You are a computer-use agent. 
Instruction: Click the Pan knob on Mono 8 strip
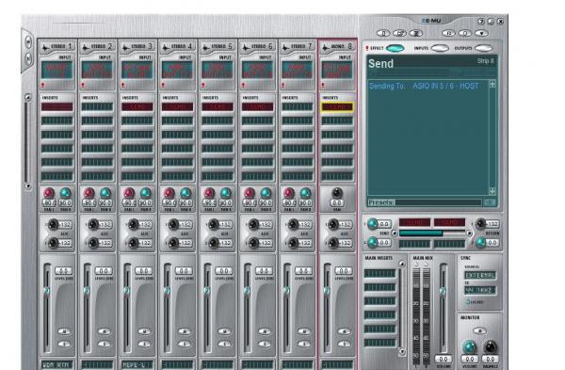click(x=337, y=193)
